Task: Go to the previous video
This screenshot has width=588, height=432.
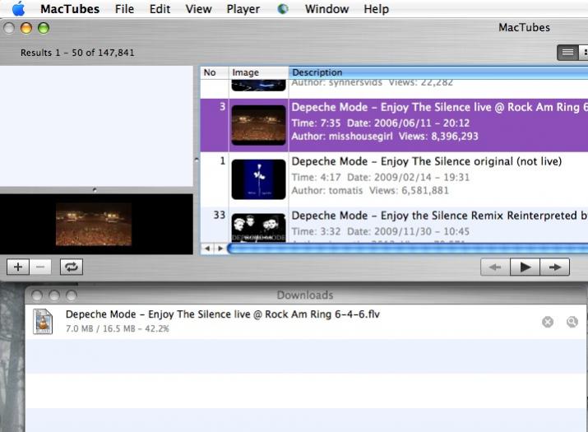Action: pyautogui.click(x=495, y=267)
